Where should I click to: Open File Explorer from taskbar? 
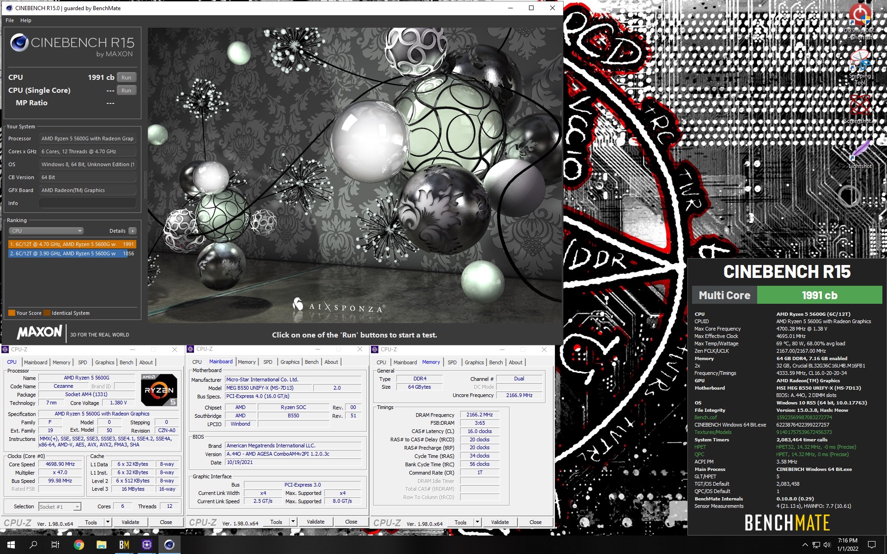102,545
